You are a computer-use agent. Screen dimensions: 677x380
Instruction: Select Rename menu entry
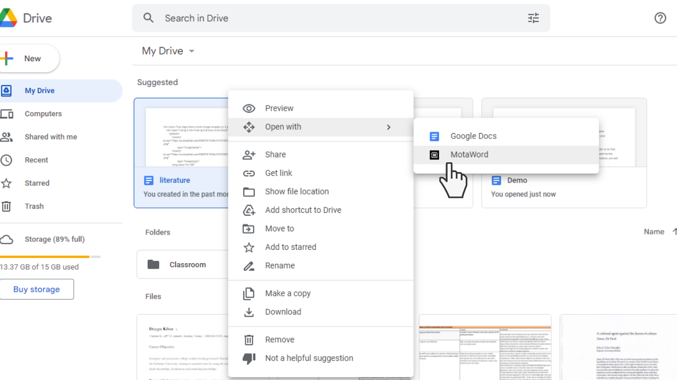(321, 266)
